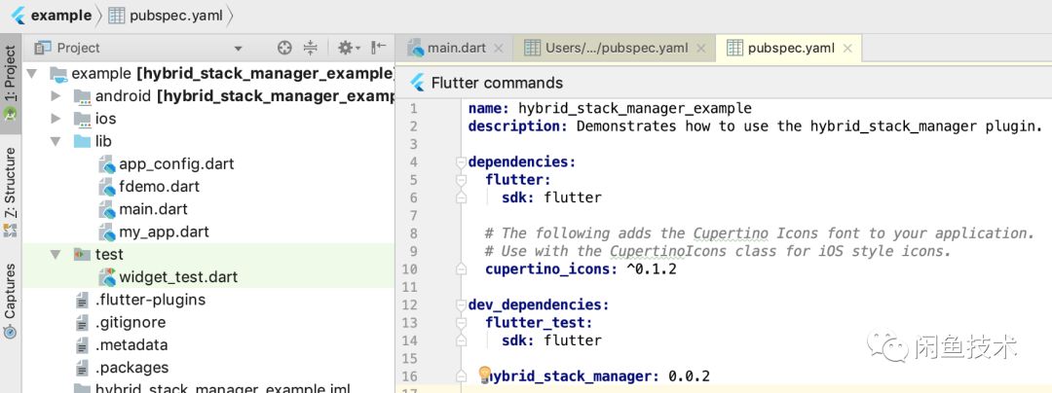Click the test folder icon
Viewport: 1052px width, 393px height.
click(x=82, y=255)
